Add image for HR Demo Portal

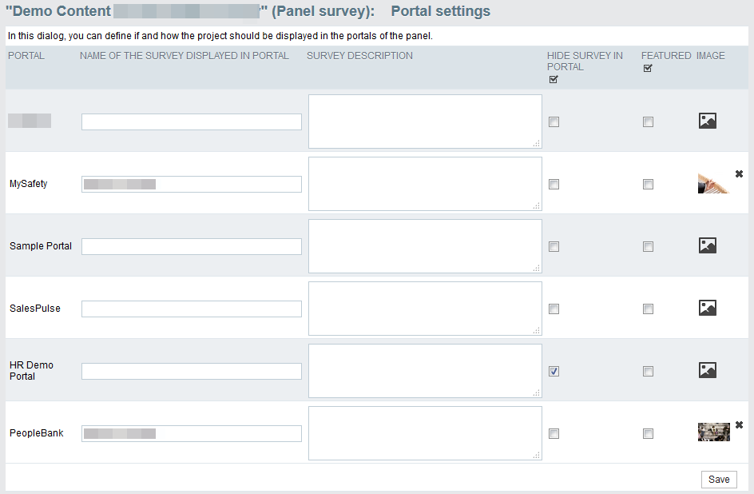pyautogui.click(x=708, y=370)
